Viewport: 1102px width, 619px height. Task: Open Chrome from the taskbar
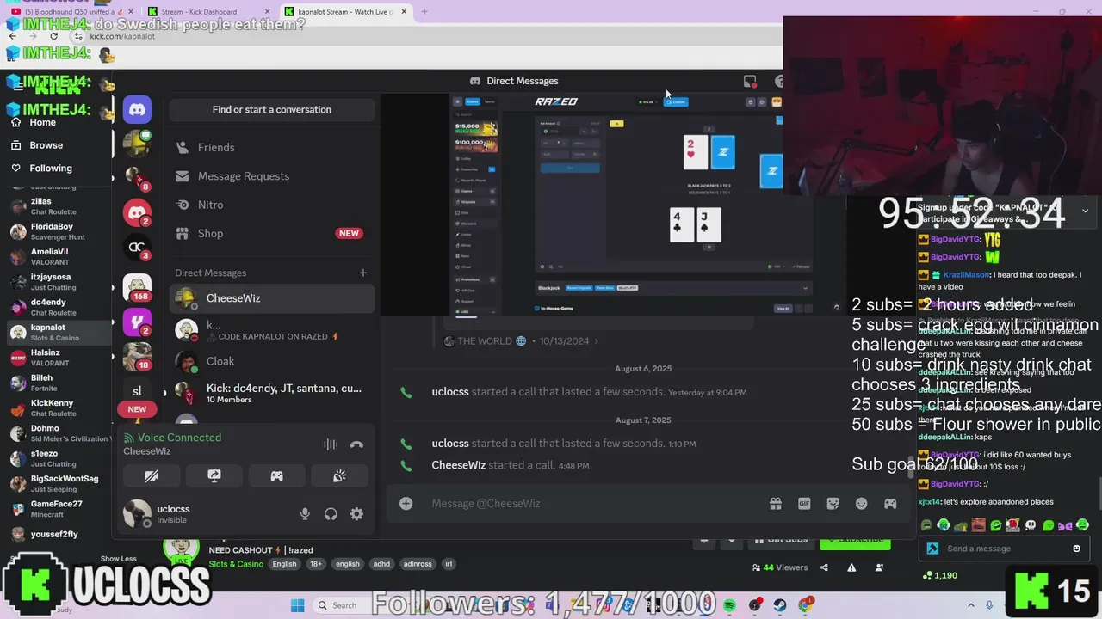coord(805,605)
